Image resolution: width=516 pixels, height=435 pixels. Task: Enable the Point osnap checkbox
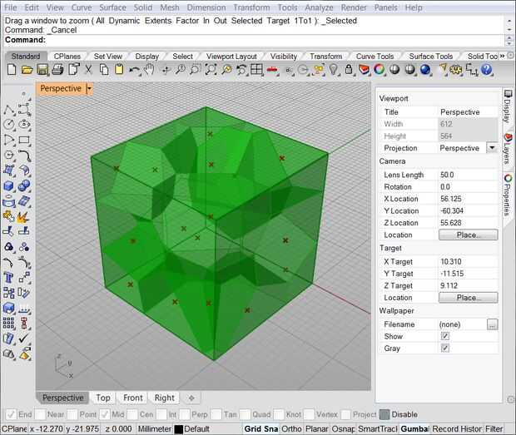point(72,414)
